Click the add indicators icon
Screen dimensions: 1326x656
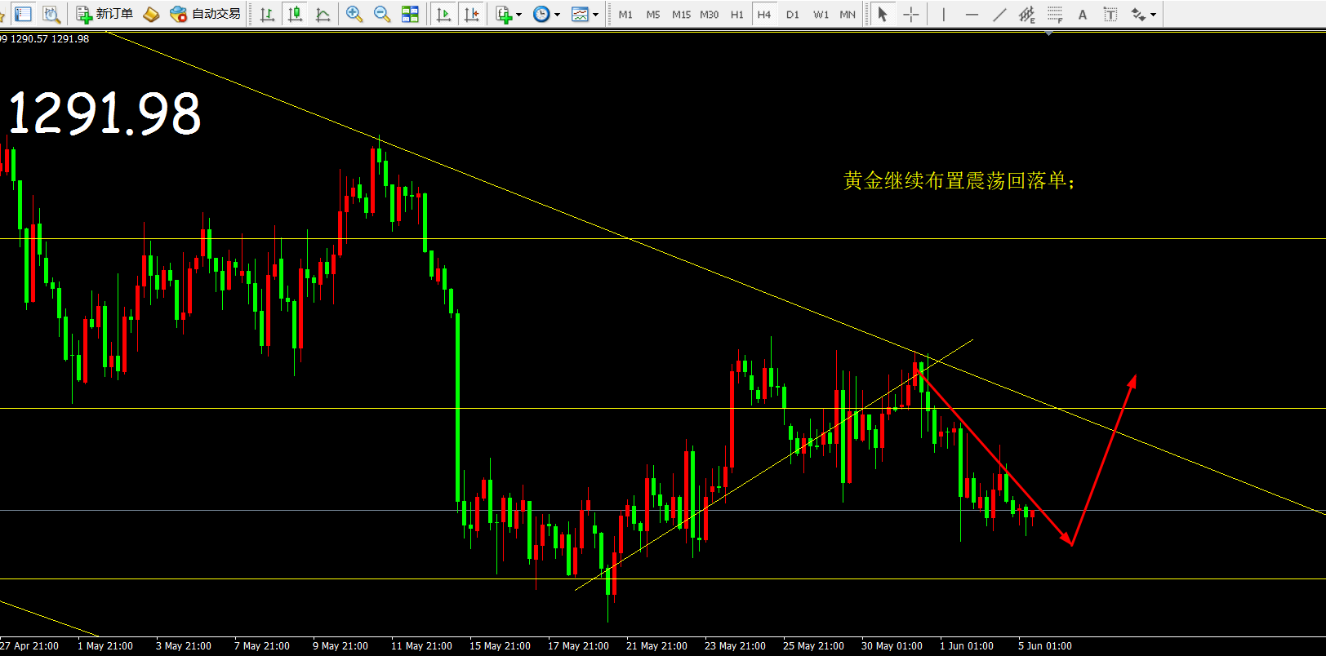(x=504, y=14)
